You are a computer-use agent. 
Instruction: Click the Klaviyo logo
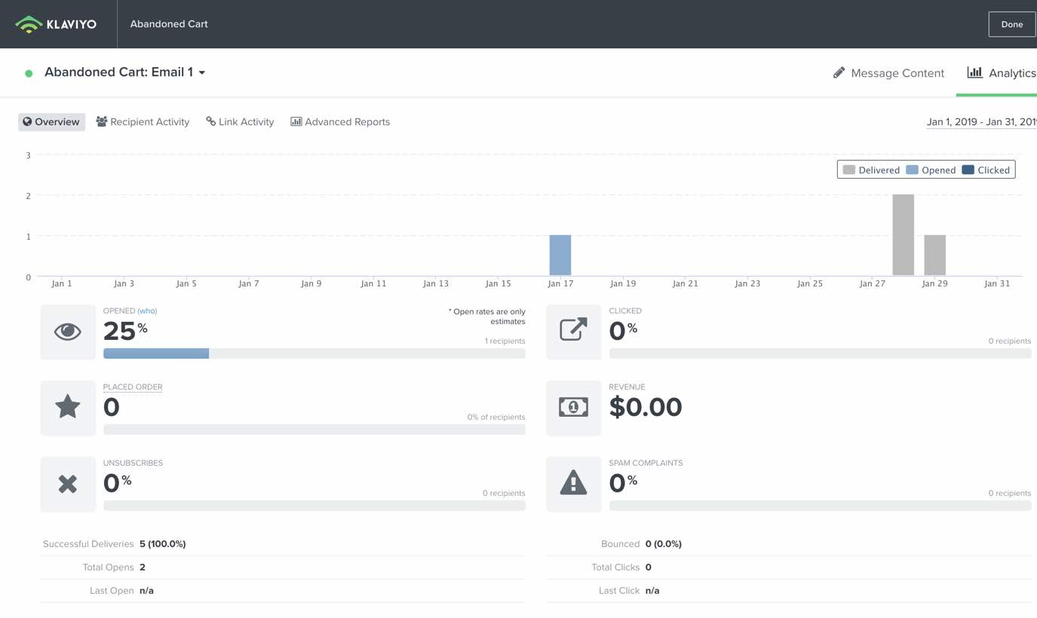[x=57, y=24]
